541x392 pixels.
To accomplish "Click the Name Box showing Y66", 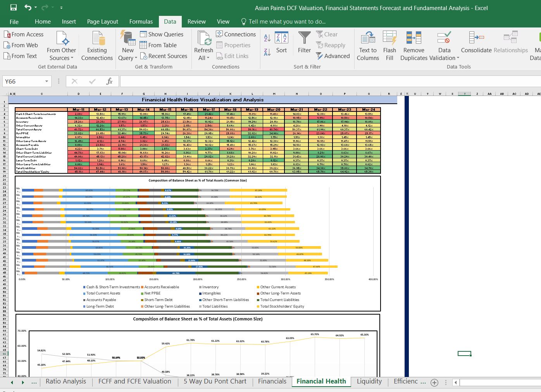I will point(23,81).
